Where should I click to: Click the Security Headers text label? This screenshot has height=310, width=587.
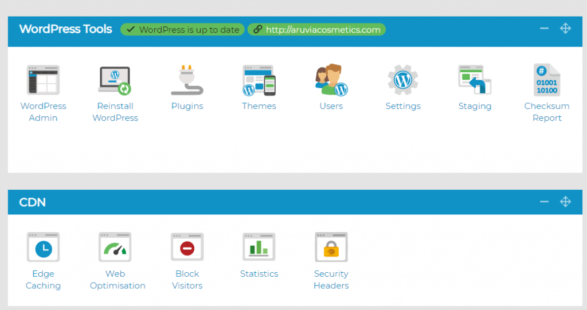[x=331, y=280]
